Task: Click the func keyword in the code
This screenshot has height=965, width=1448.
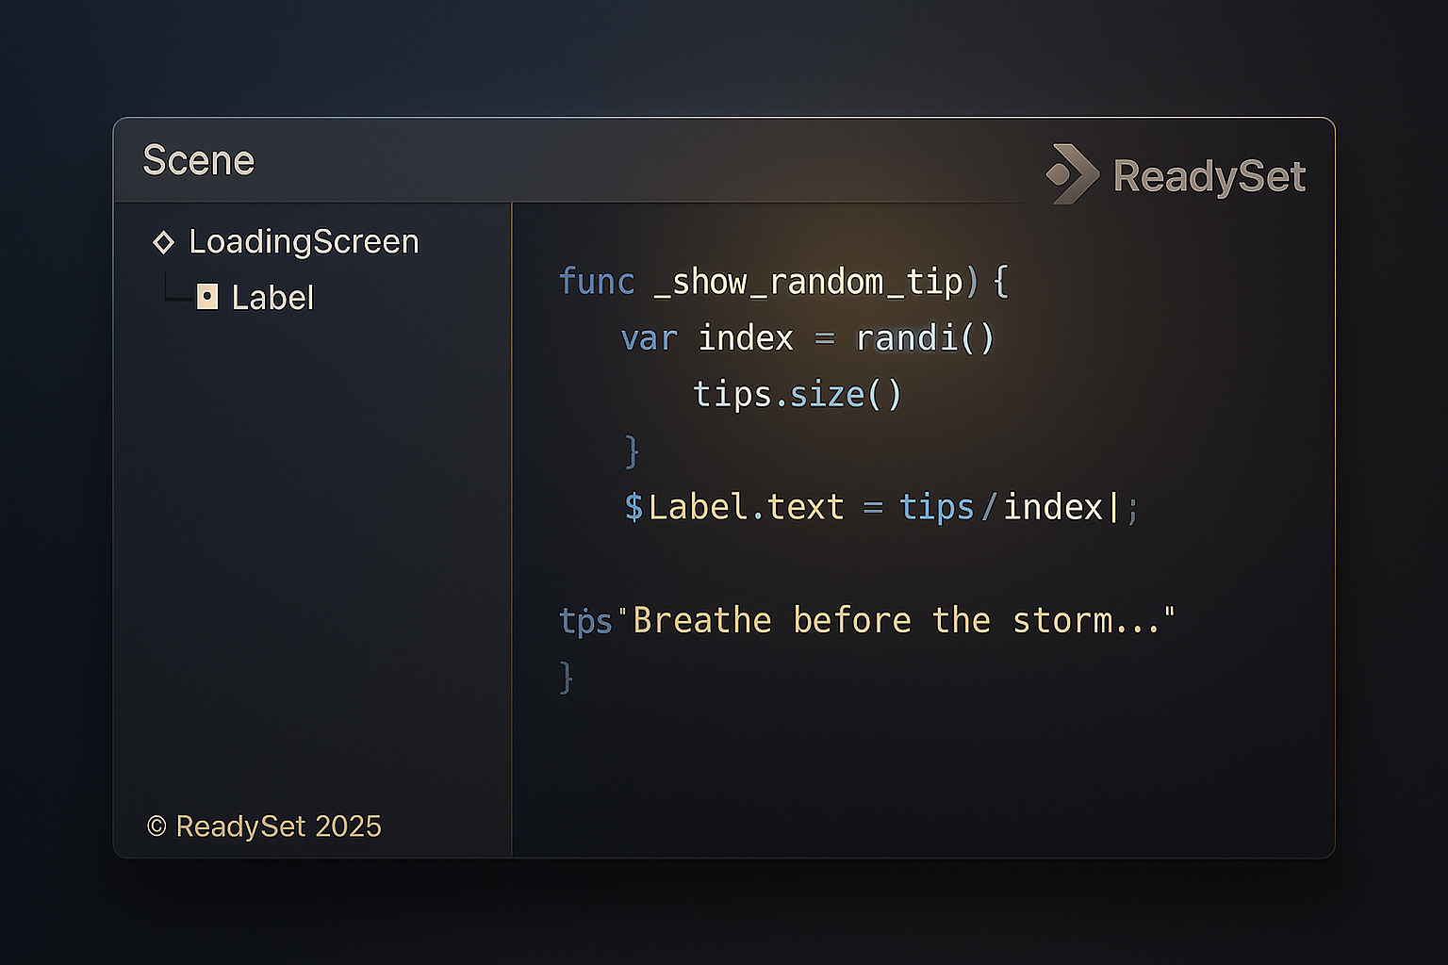Action: click(x=596, y=282)
